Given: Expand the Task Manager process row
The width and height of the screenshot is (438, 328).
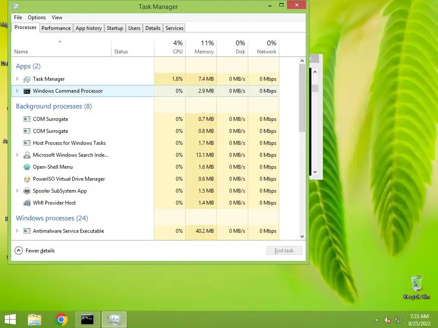Looking at the screenshot, I should 17,79.
